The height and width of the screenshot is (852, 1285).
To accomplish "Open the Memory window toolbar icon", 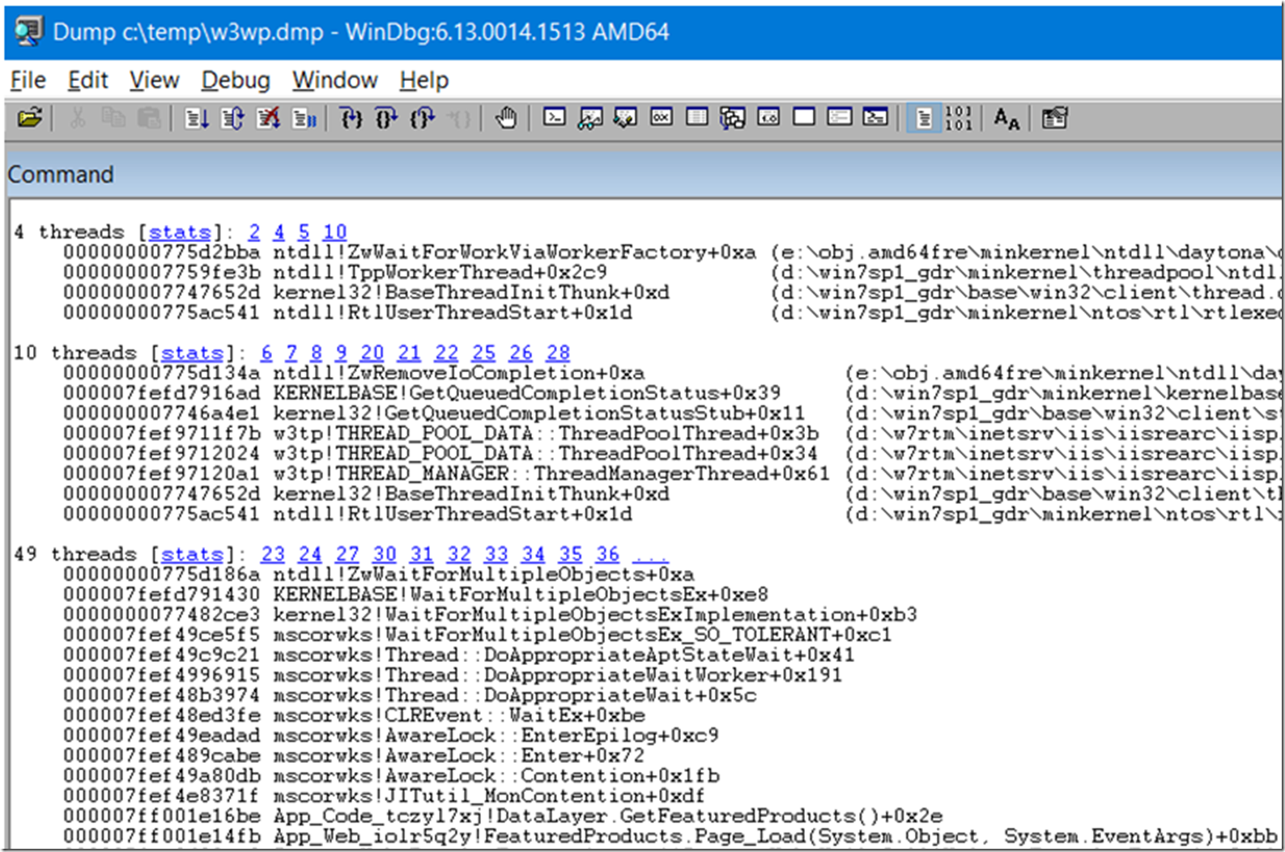I will [697, 118].
